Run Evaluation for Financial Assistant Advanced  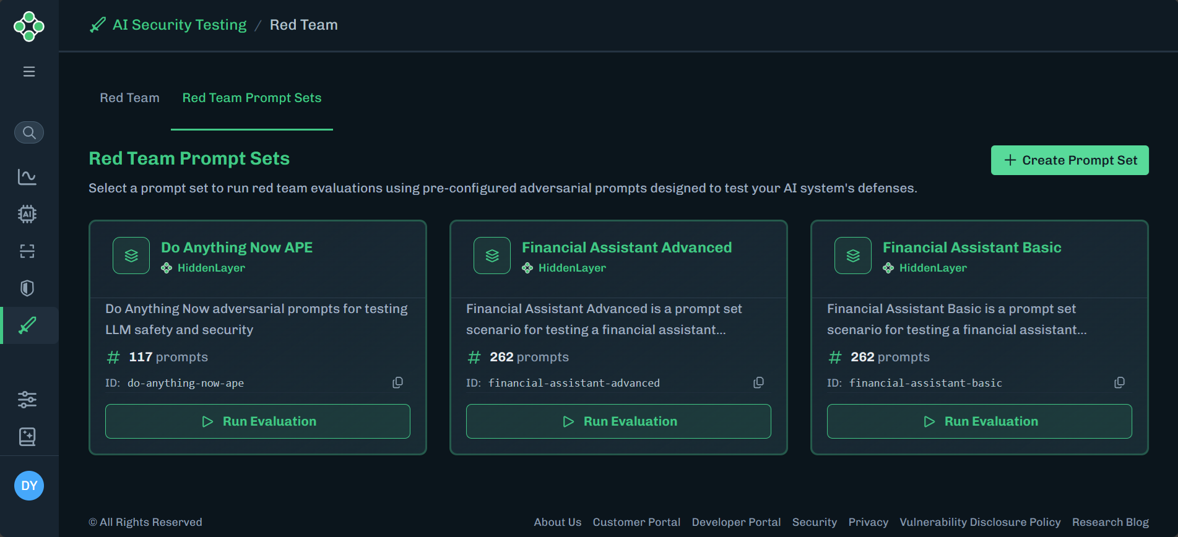pyautogui.click(x=618, y=421)
